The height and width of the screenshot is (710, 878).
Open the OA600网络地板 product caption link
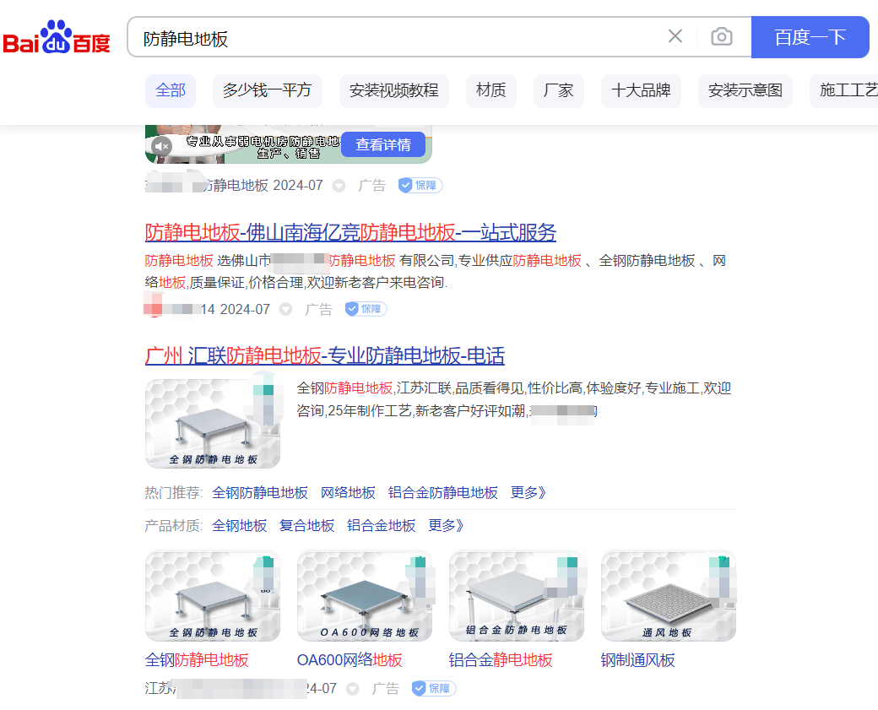[x=350, y=660]
